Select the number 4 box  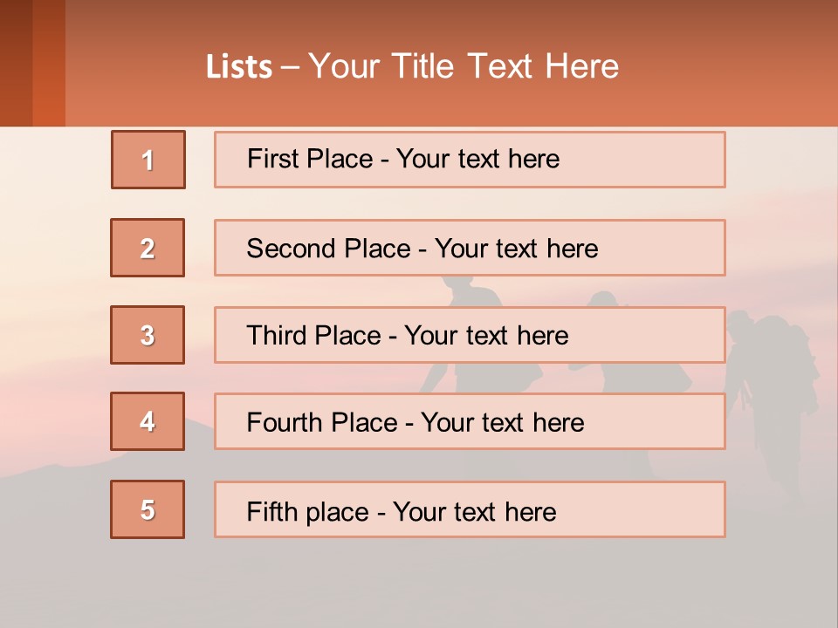[148, 421]
